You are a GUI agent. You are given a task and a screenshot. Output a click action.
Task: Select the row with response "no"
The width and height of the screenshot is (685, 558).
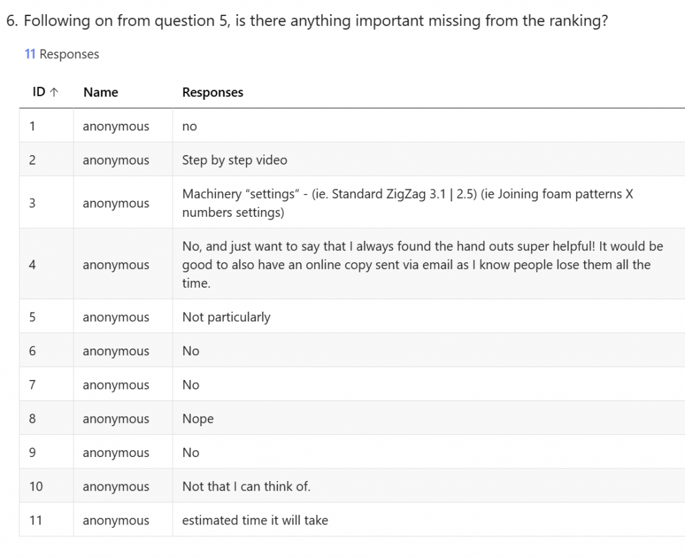coord(190,126)
